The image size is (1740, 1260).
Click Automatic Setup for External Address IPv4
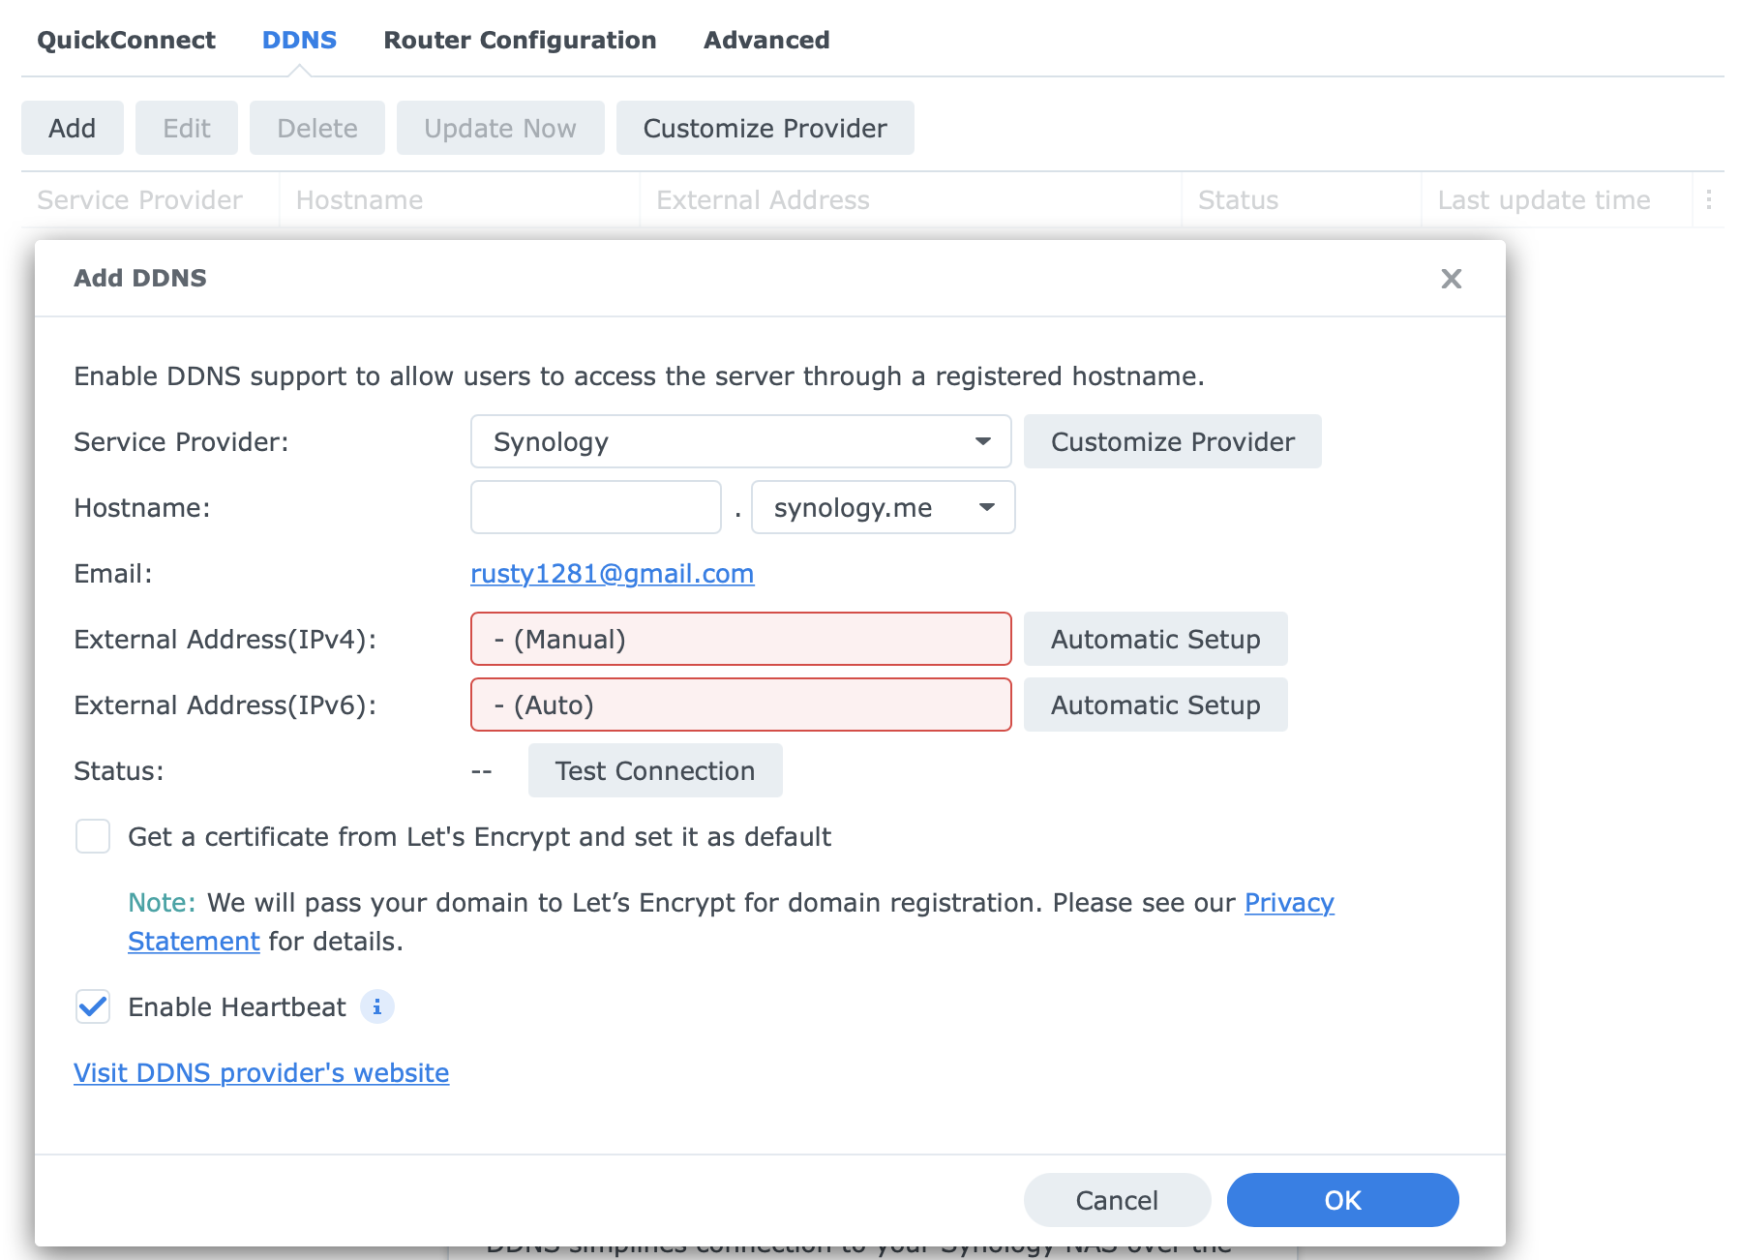(1155, 639)
